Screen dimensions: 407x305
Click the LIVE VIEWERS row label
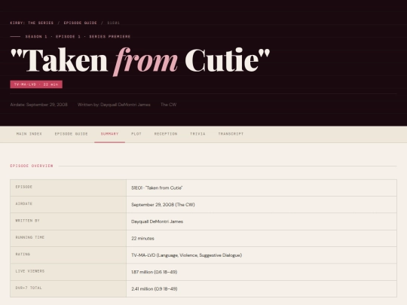[69, 272]
